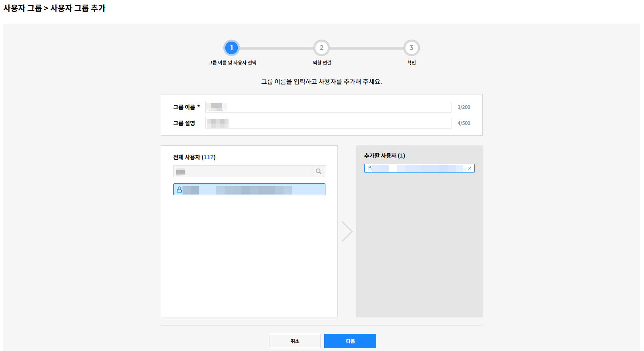Remove the added user with the X icon
644x351 pixels.
[469, 168]
